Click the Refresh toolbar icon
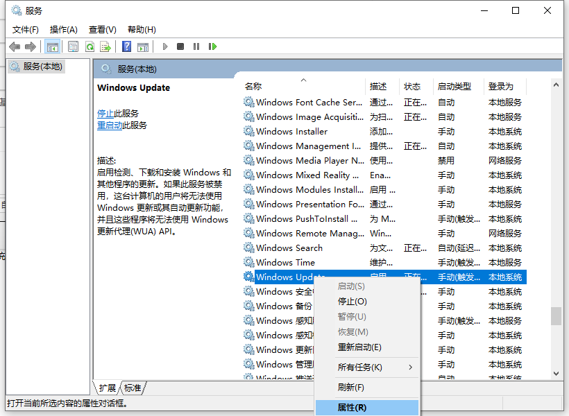569x416 pixels. coord(90,46)
